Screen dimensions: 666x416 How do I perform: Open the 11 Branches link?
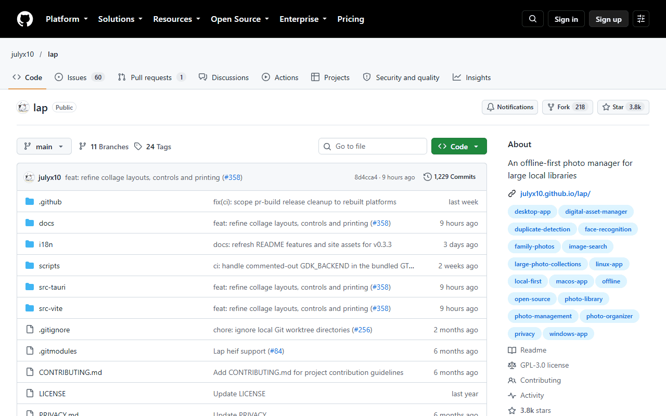tap(104, 147)
